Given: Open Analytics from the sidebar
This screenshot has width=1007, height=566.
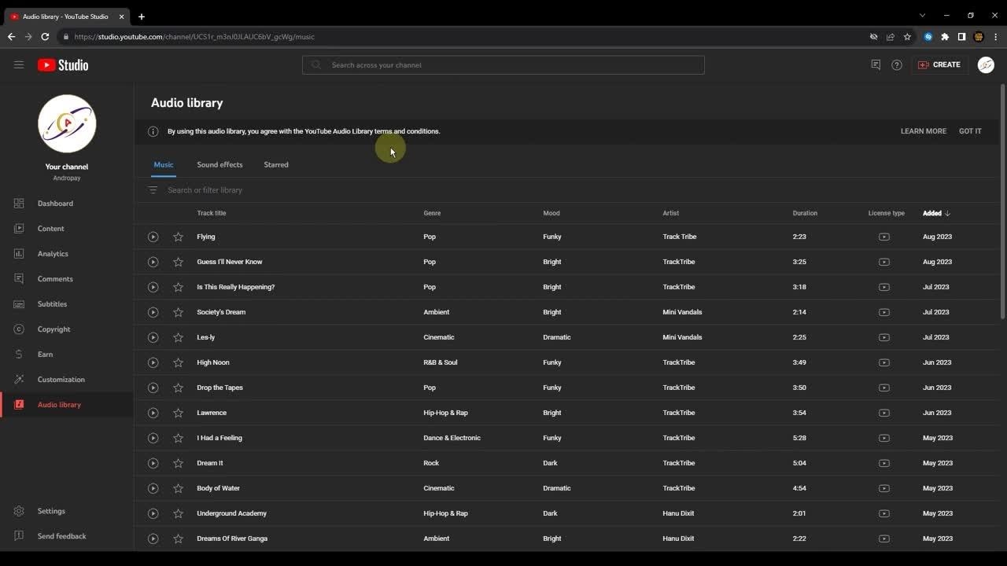Looking at the screenshot, I should 53,254.
